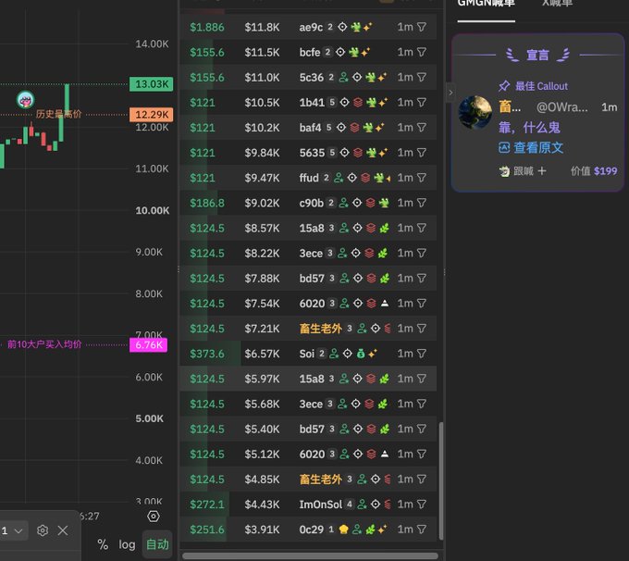Click green leaf icon in $5.40K bd57 row

(x=384, y=429)
